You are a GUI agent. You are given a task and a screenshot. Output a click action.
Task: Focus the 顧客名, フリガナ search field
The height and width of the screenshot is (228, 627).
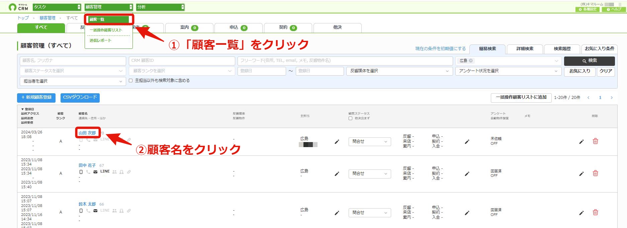pyautogui.click(x=73, y=61)
